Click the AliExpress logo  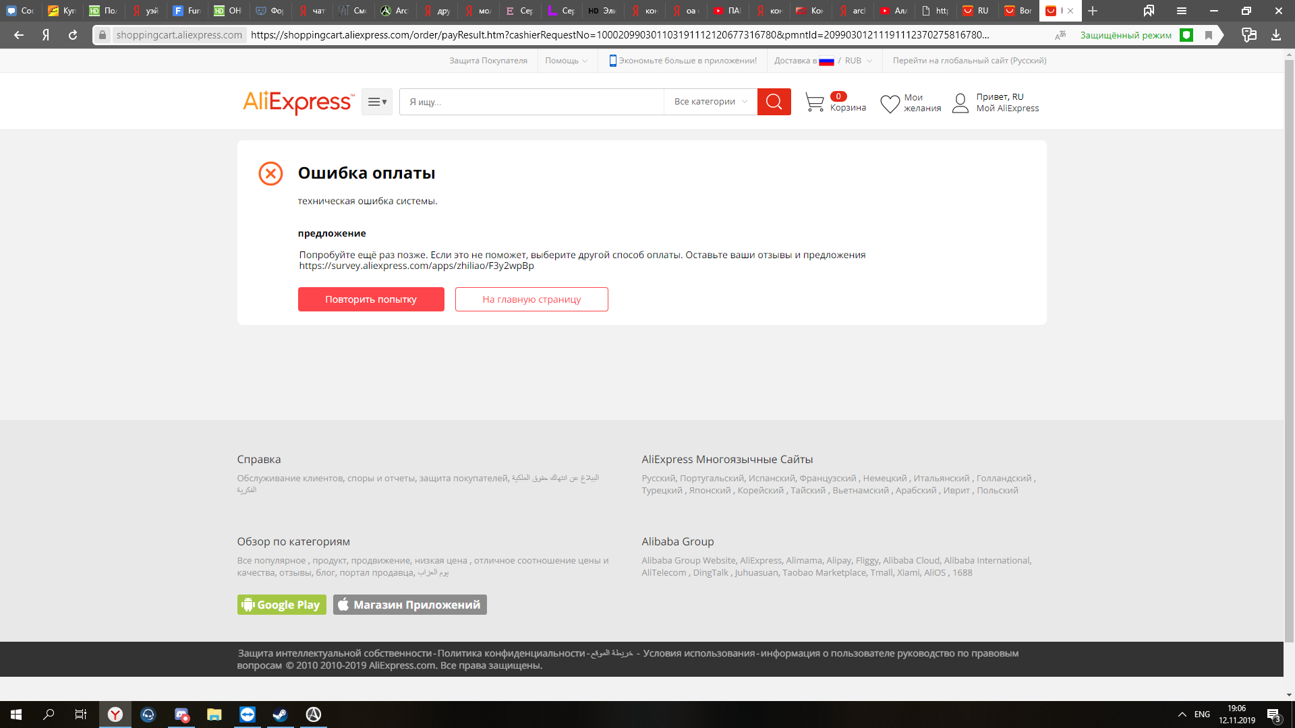[x=298, y=102]
